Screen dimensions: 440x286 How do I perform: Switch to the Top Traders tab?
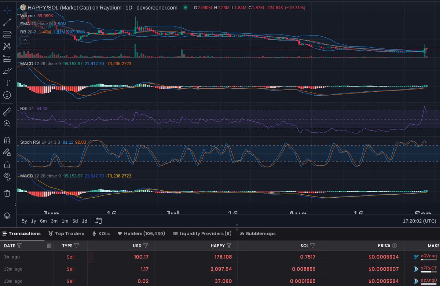(x=66, y=234)
